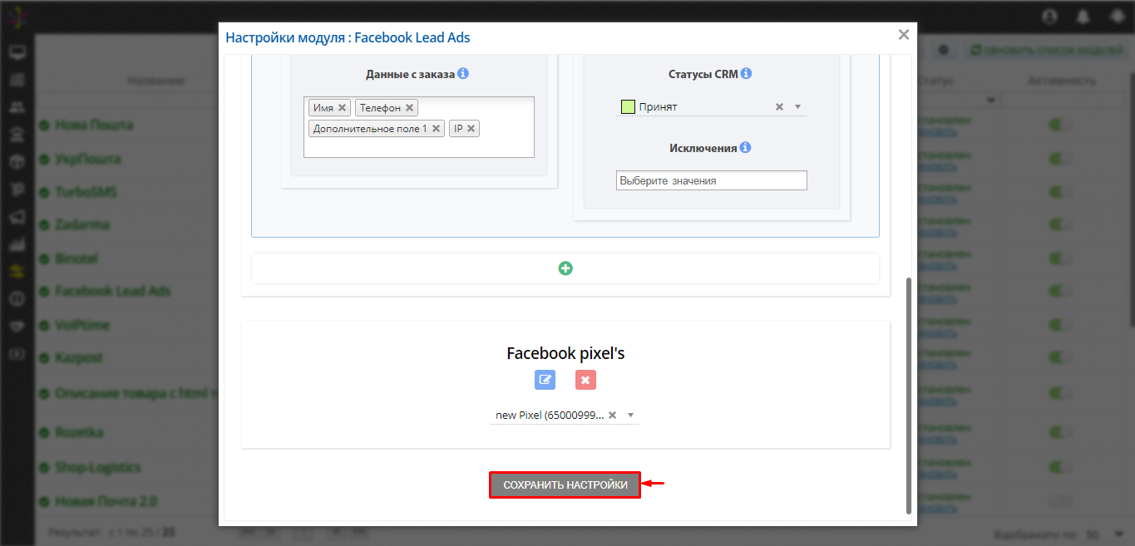Remove the IP tag
The image size is (1135, 546).
(471, 129)
